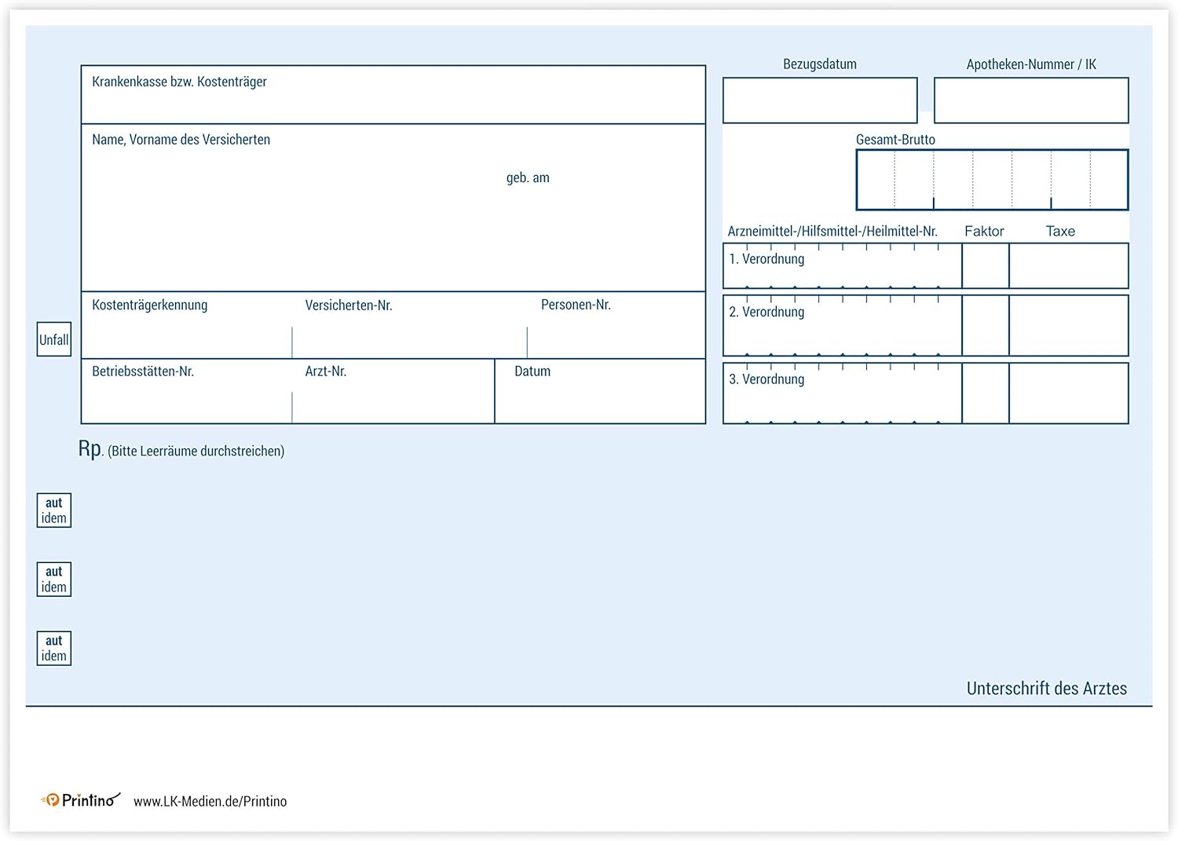Viewport: 1178px width, 841px height.
Task: Click the geb. am date field
Action: pos(527,177)
